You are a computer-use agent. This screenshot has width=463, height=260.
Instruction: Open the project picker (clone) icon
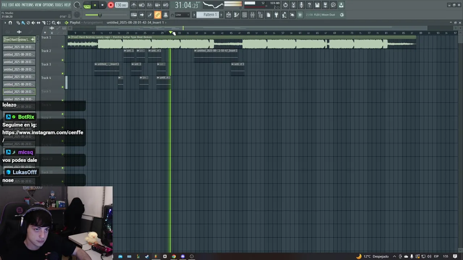click(268, 15)
